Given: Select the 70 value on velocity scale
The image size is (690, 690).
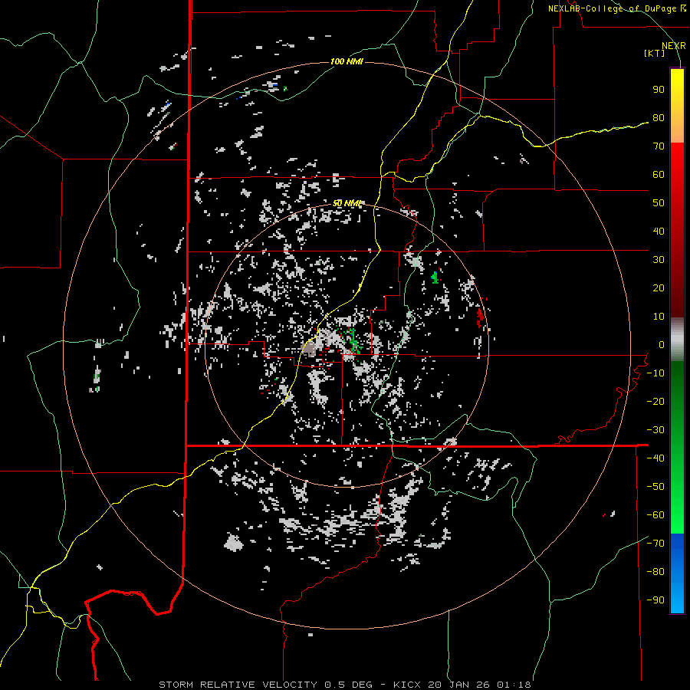Looking at the screenshot, I should coord(659,146).
